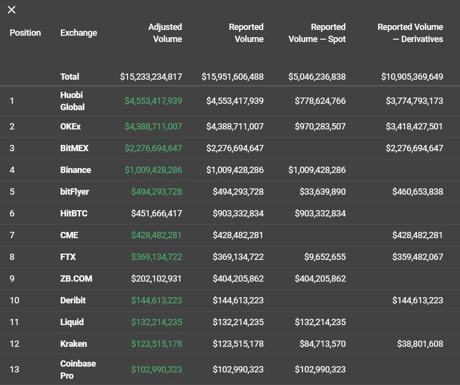Select BitMEX adjusted volume $2,276,694,647 in green

pos(153,148)
